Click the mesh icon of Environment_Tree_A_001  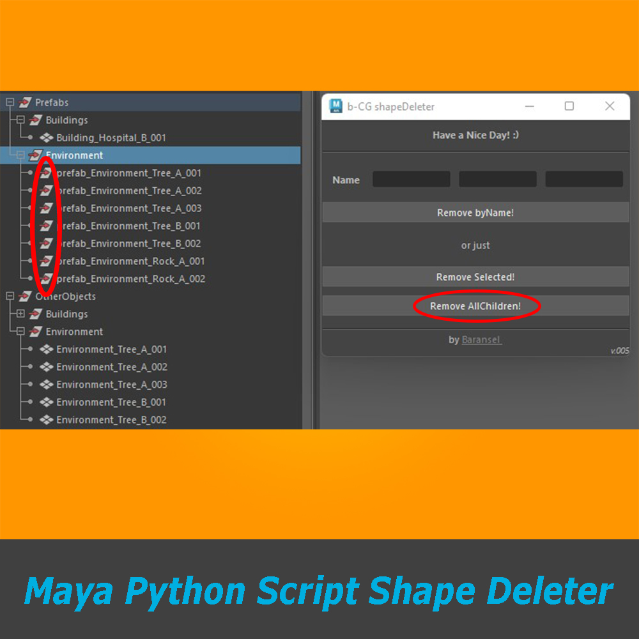coord(47,350)
